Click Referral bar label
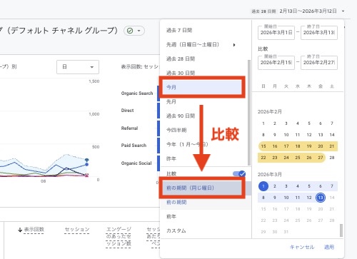This screenshot has height=259, width=357. click(129, 128)
